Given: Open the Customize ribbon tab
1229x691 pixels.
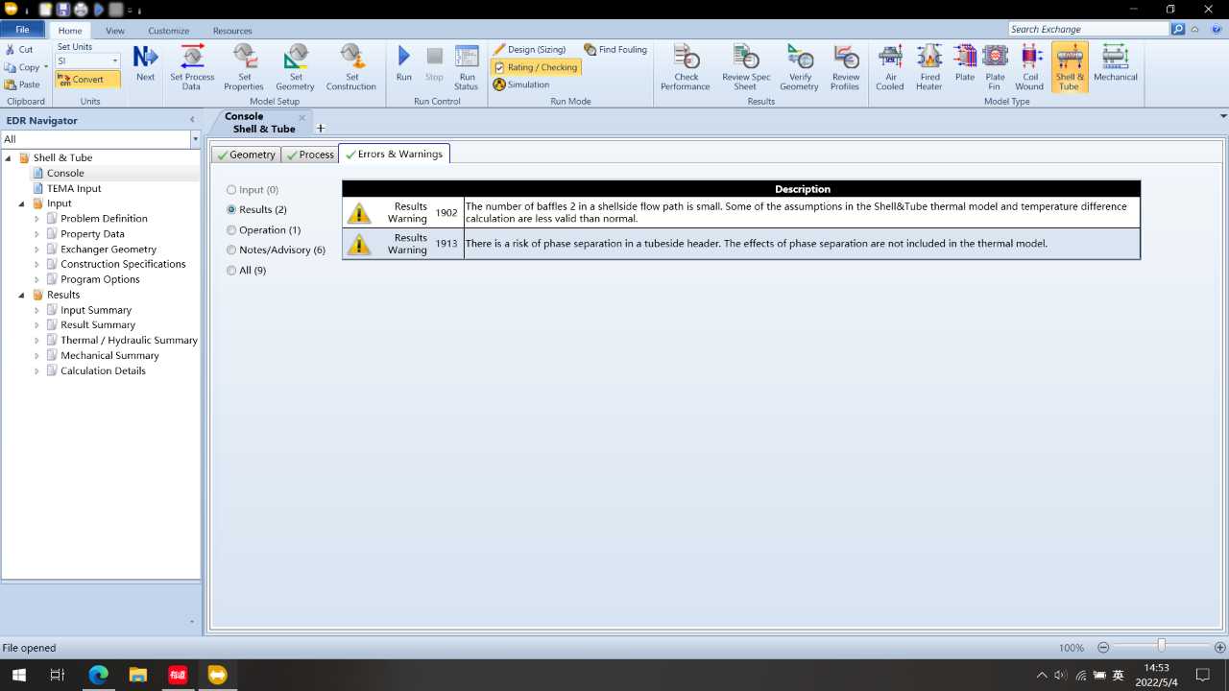Looking at the screenshot, I should [168, 31].
